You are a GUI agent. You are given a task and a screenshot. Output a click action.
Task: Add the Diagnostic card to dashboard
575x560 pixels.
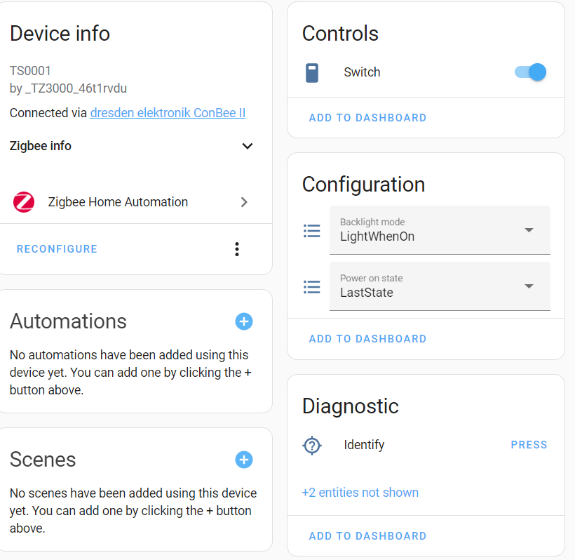(367, 535)
